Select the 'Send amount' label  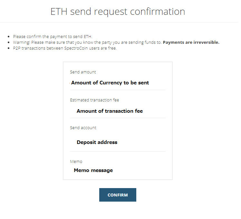click(83, 72)
